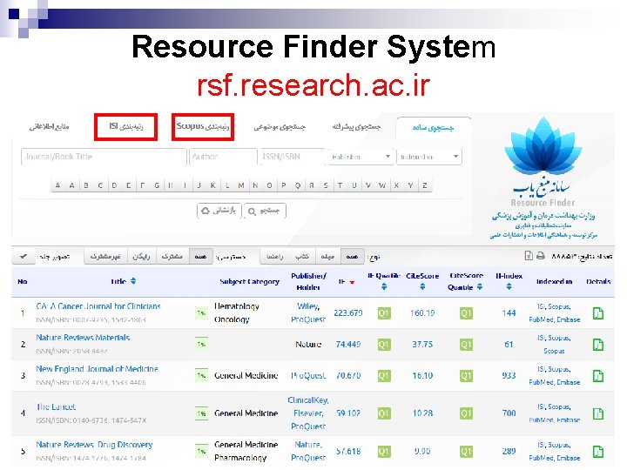Click H-Index value 933
Screen dimensions: 627x470
tap(509, 376)
